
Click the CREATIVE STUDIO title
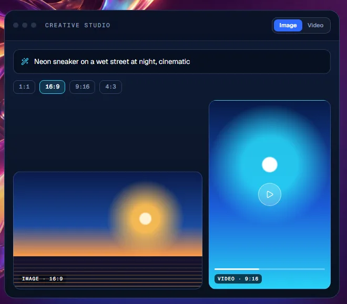[77, 25]
